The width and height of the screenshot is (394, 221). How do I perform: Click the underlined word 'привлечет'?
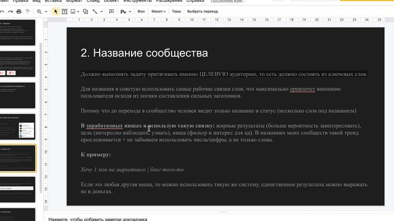302,89
